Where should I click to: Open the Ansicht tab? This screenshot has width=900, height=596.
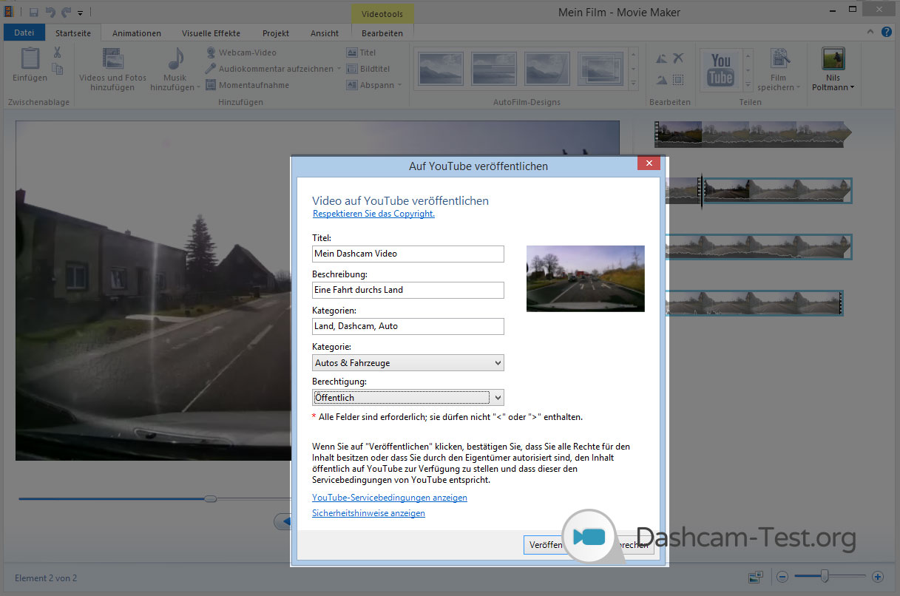click(x=325, y=33)
